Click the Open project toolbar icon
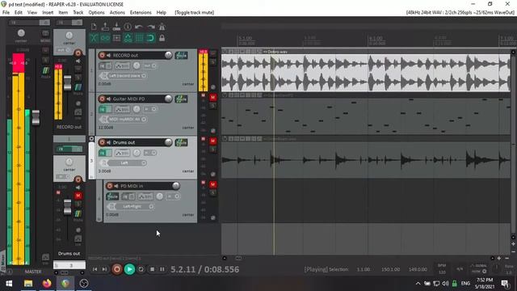The image size is (517, 291). [105, 27]
